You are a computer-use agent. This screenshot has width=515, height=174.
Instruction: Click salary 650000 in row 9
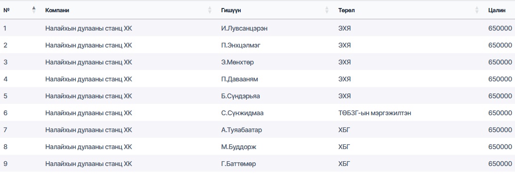500,164
